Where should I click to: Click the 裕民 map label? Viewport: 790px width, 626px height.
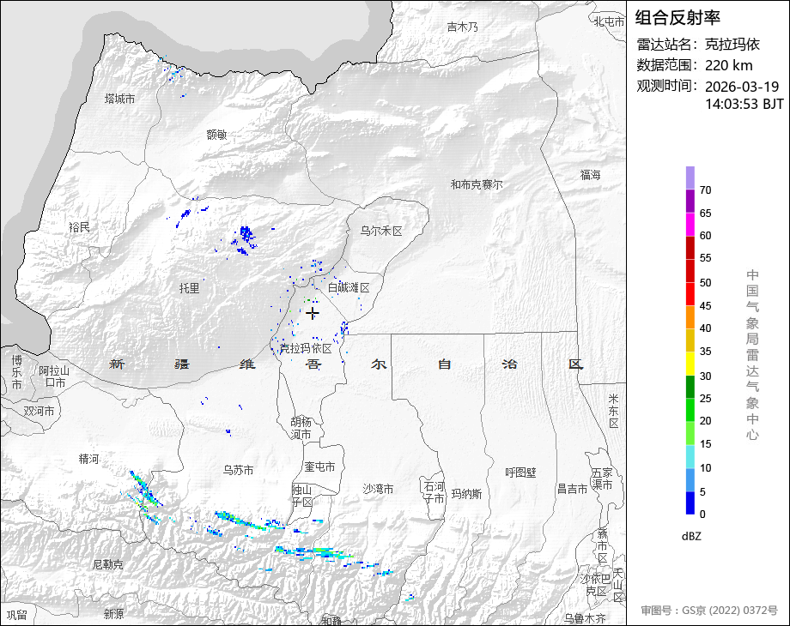click(80, 227)
